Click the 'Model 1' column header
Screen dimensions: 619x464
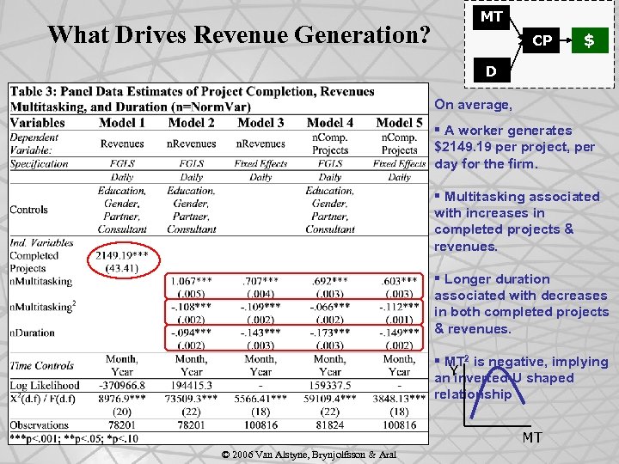pos(122,123)
